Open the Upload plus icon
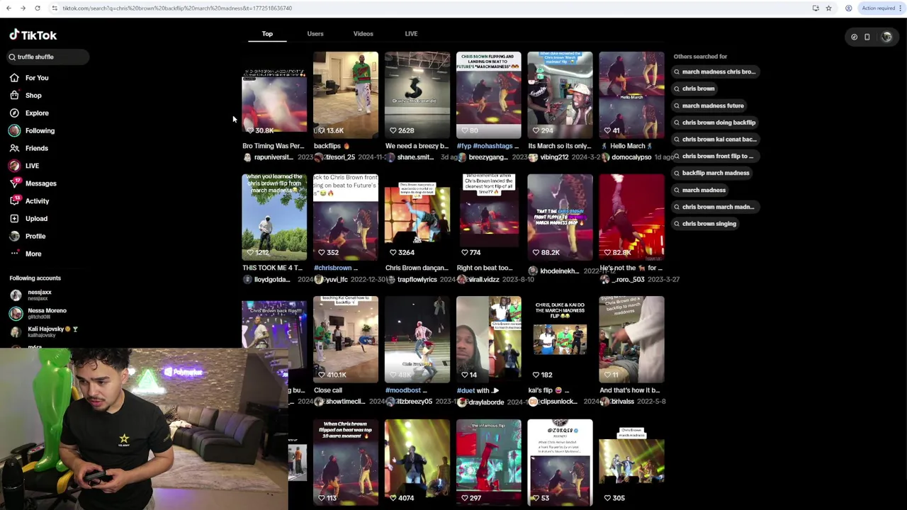The width and height of the screenshot is (907, 510). tap(14, 219)
